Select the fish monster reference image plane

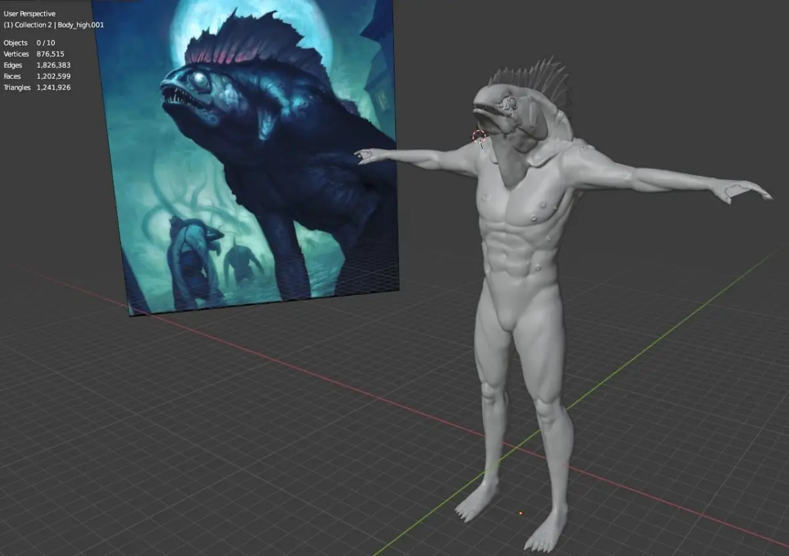(x=247, y=158)
